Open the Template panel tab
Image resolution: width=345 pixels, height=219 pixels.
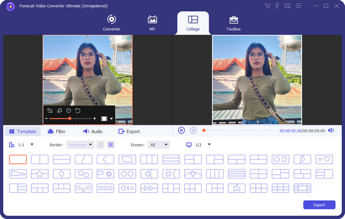[x=23, y=131]
